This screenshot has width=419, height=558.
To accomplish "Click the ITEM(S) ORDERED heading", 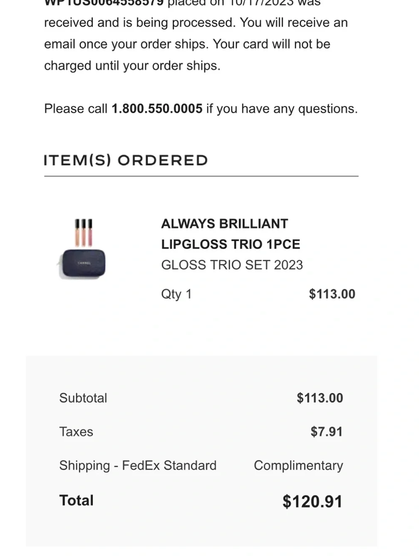I will pos(126,160).
